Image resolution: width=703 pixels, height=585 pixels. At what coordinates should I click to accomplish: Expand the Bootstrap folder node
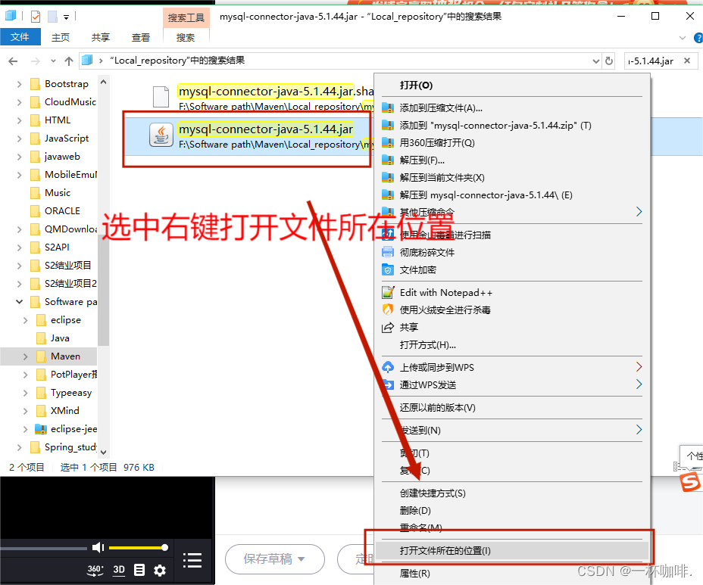tap(19, 84)
